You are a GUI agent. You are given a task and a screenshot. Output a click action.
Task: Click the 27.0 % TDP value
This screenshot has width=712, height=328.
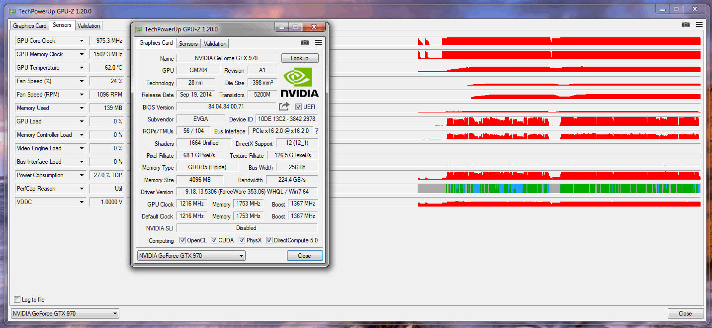coord(107,175)
